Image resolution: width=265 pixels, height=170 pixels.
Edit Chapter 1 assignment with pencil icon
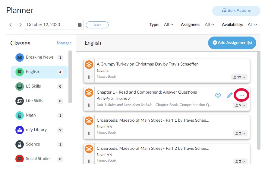click(230, 95)
